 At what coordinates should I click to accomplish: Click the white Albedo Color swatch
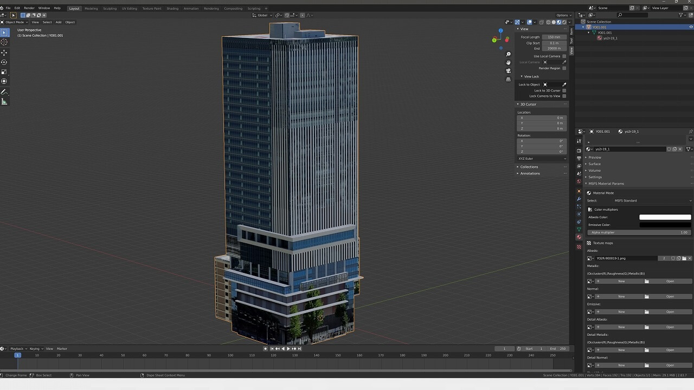665,217
